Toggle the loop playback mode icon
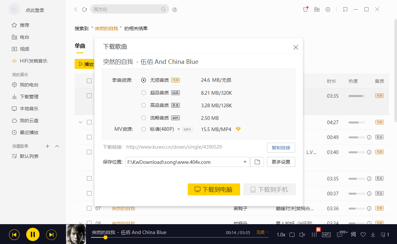Image resolution: width=397 pixels, height=244 pixels. pyautogui.click(x=292, y=234)
